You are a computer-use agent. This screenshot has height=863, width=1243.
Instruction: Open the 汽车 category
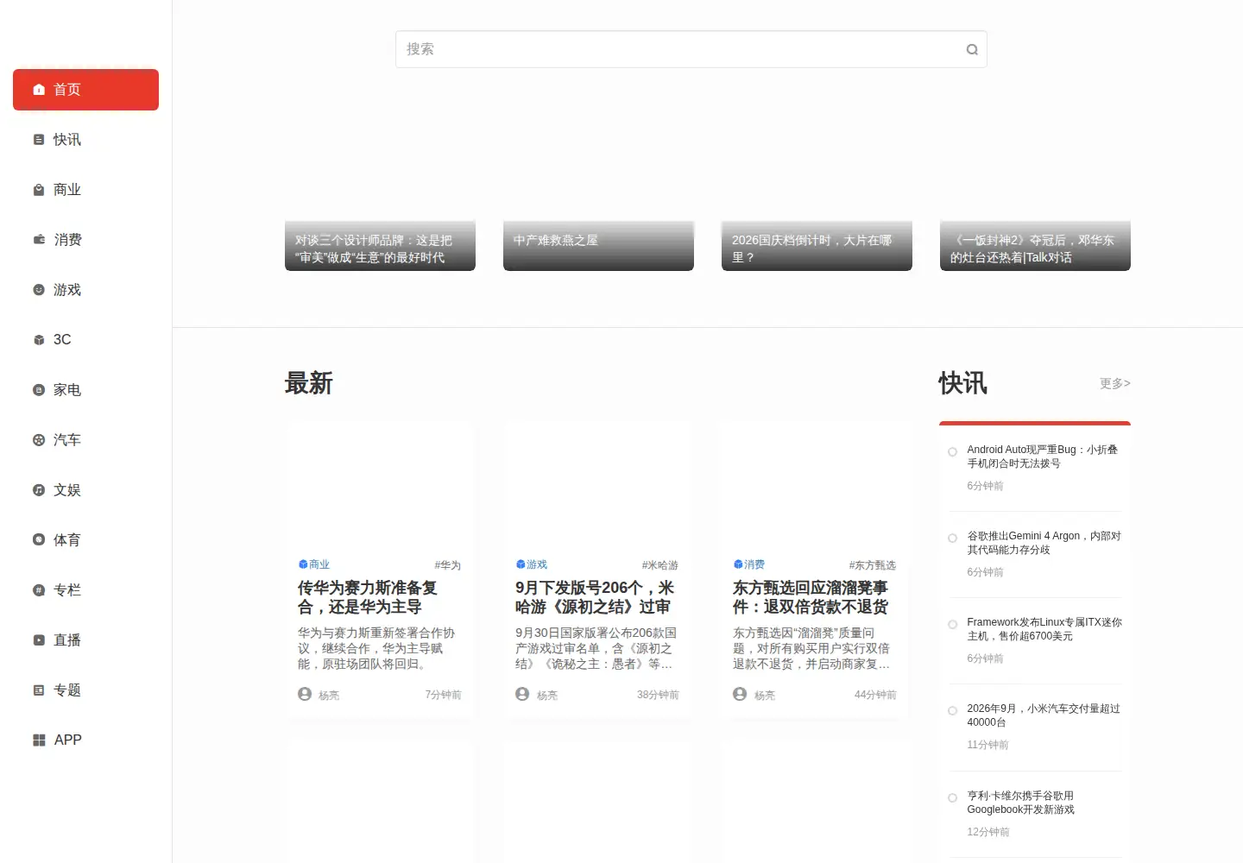coord(85,440)
